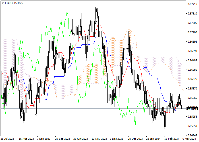Image resolution: width=199 pixels, height=142 pixels.
Task: Click the 13 Nov 2023 date label
Action: (x=99, y=139)
